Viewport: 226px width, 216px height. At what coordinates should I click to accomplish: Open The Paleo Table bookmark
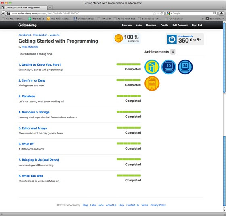59,19
